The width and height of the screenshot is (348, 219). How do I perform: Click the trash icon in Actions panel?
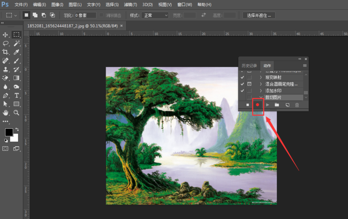[x=297, y=105]
